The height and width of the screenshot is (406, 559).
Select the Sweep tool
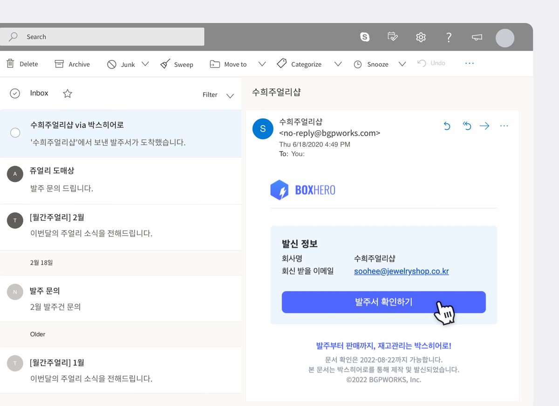(177, 64)
